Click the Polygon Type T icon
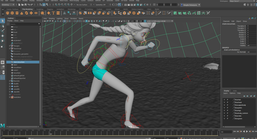 coord(53,13)
